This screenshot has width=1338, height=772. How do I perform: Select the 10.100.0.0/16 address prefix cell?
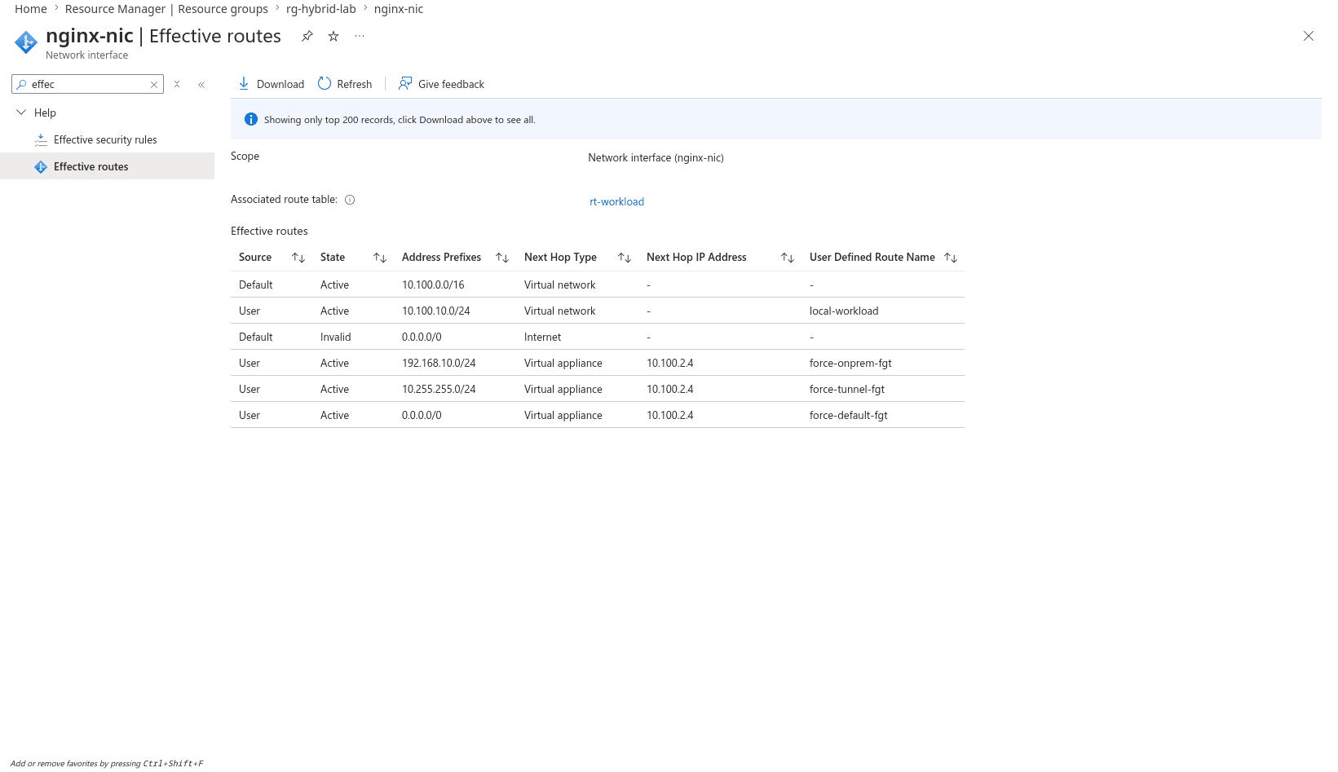pyautogui.click(x=433, y=285)
